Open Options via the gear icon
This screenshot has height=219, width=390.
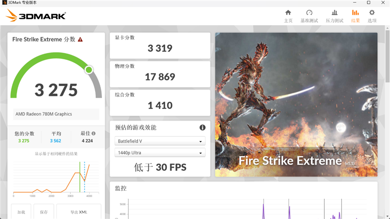point(372,13)
